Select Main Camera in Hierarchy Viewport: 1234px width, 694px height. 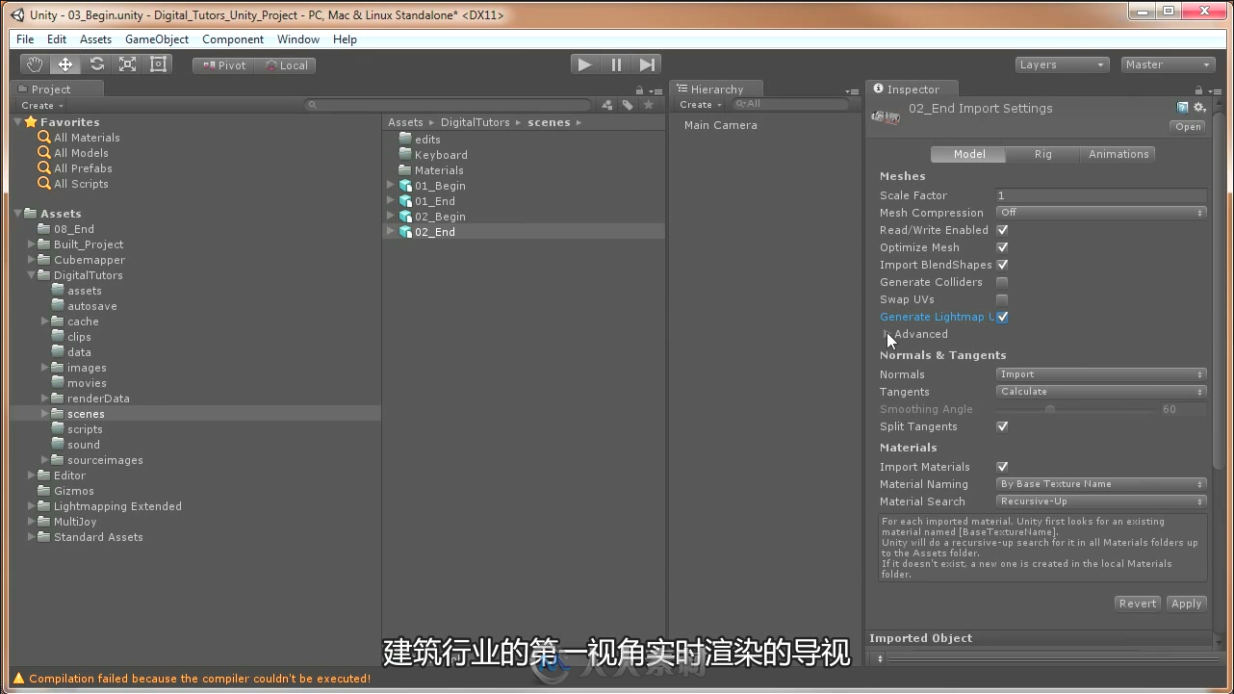click(721, 125)
